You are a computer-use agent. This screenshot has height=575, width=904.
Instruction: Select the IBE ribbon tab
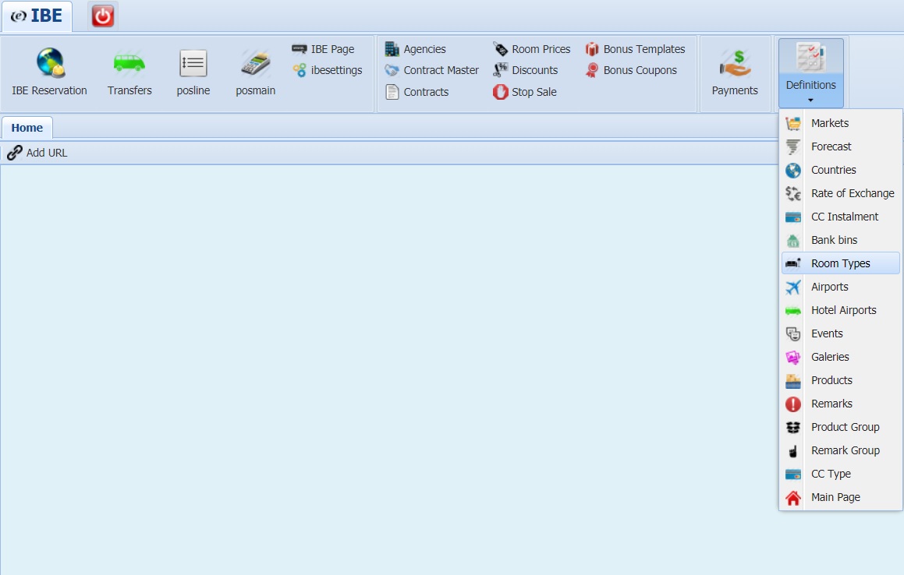37,16
